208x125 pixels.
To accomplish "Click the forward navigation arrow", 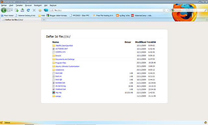I will [x=8, y=10].
